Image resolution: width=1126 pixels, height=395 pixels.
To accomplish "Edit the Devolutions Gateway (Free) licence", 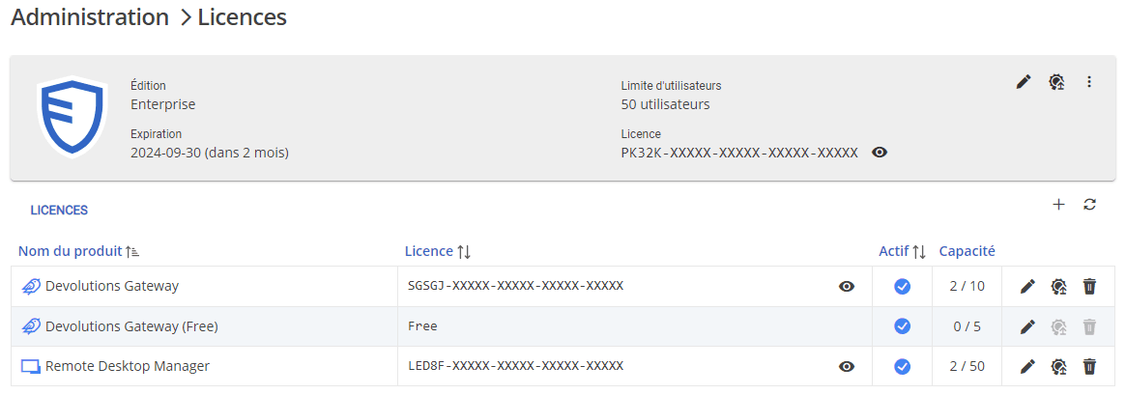I will click(x=1027, y=326).
